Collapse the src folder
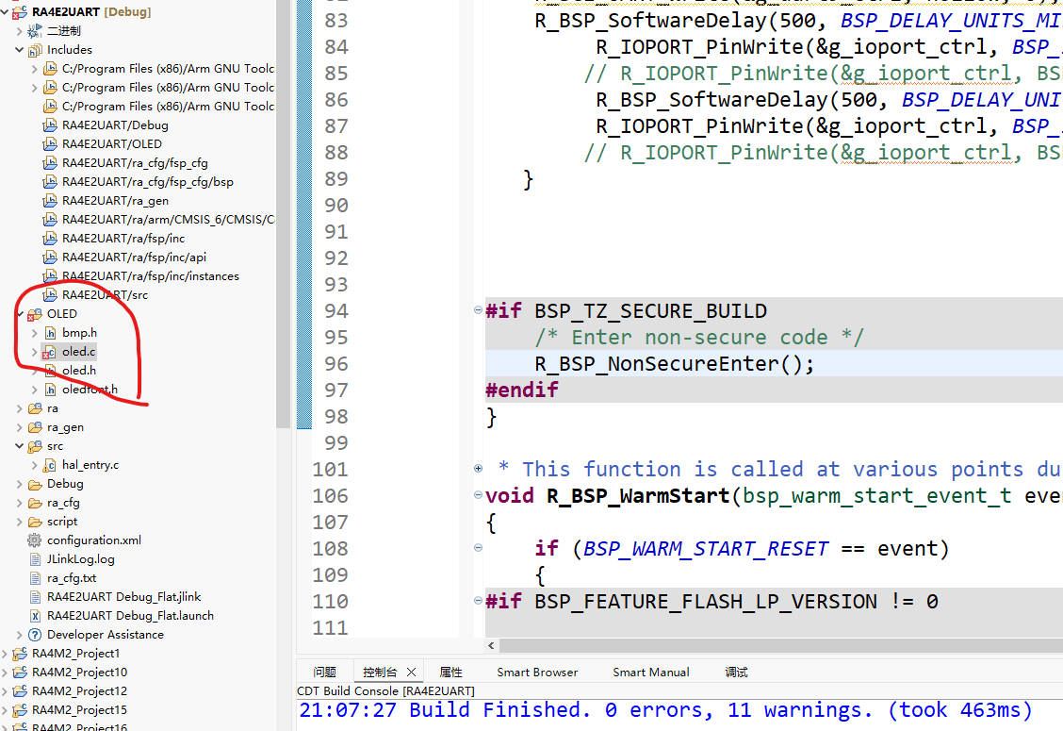The height and width of the screenshot is (731, 1063). 19,446
